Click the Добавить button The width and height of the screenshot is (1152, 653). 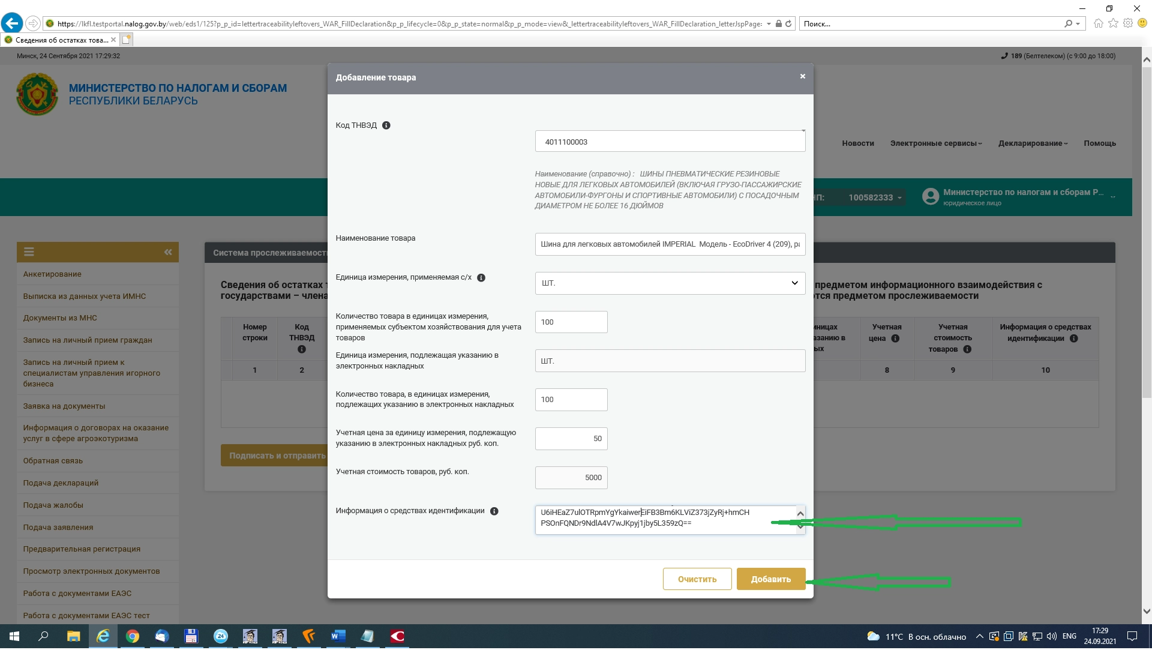771,579
